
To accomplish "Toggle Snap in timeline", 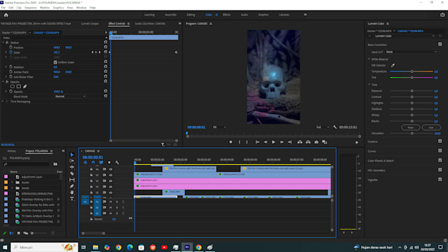I will coord(93,163).
